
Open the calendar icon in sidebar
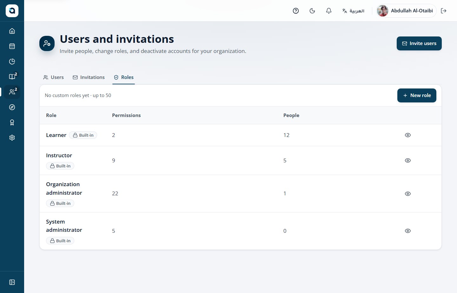coord(12,46)
